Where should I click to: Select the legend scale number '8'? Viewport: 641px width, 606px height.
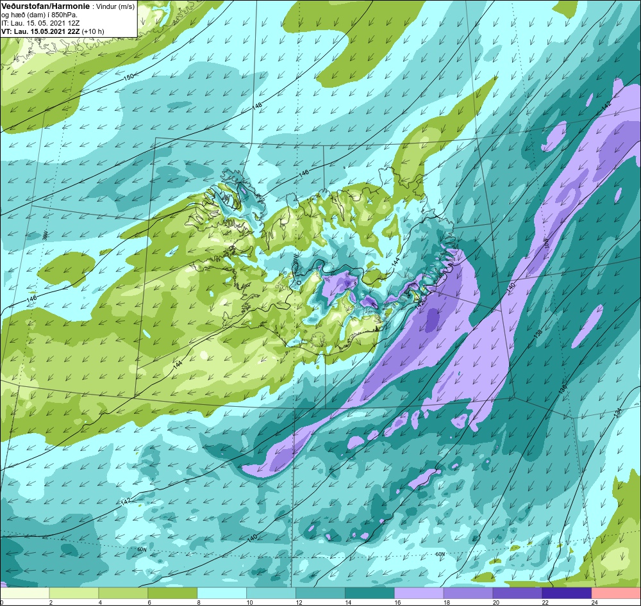(x=199, y=602)
